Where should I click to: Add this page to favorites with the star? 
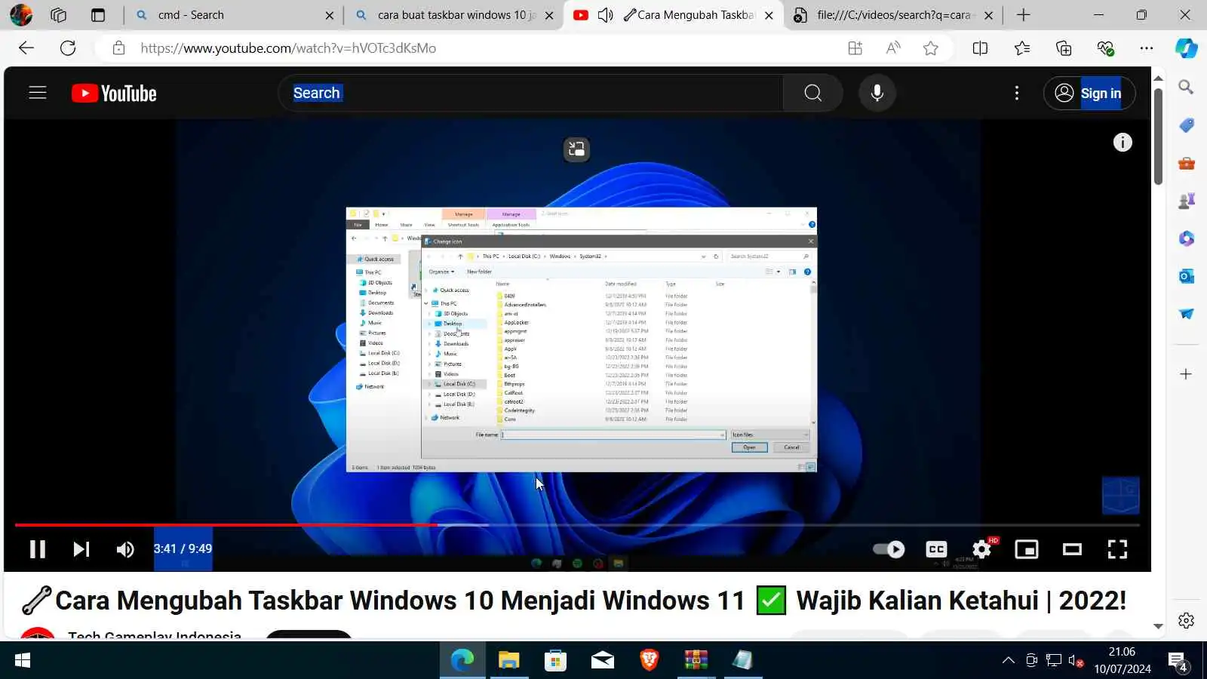(x=931, y=48)
